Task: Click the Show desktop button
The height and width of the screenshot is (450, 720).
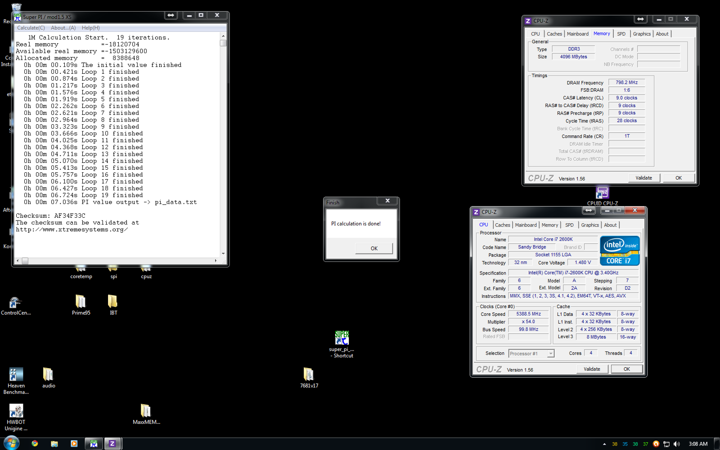Action: pos(717,444)
